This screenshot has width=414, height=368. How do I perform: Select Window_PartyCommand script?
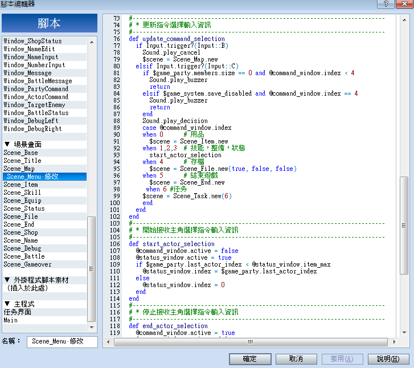[x=44, y=89]
